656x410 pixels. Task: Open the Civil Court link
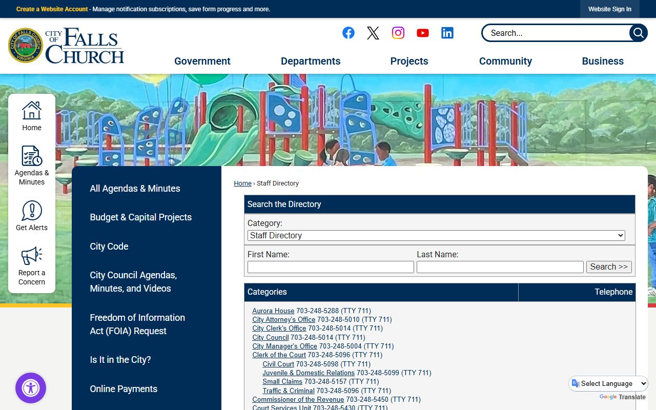pos(278,364)
